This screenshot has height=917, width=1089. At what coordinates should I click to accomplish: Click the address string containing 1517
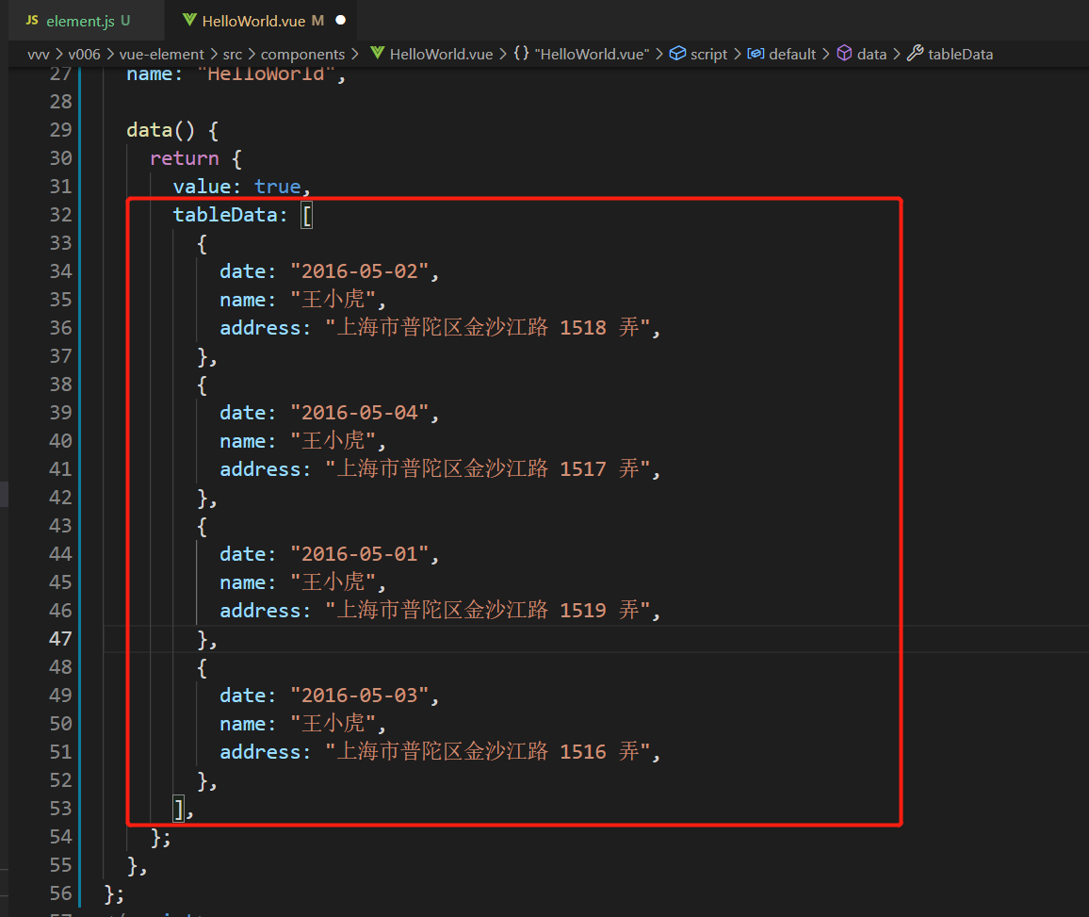click(x=487, y=469)
